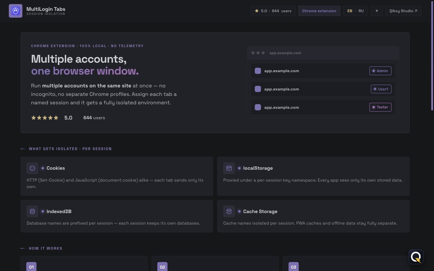The width and height of the screenshot is (434, 271).
Task: Click the step 02 badge
Action: pyautogui.click(x=162, y=267)
